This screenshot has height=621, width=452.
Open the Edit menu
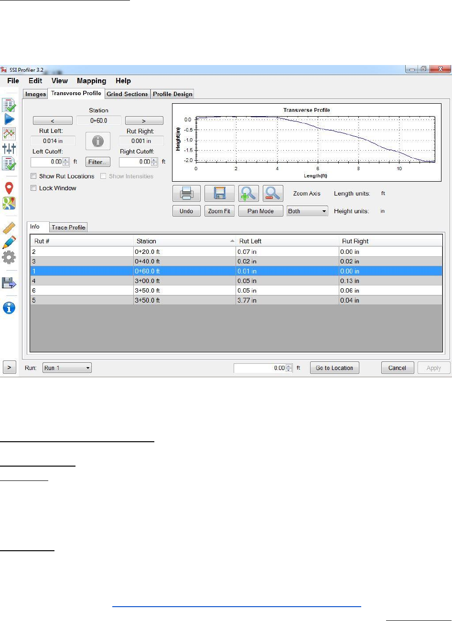35,81
